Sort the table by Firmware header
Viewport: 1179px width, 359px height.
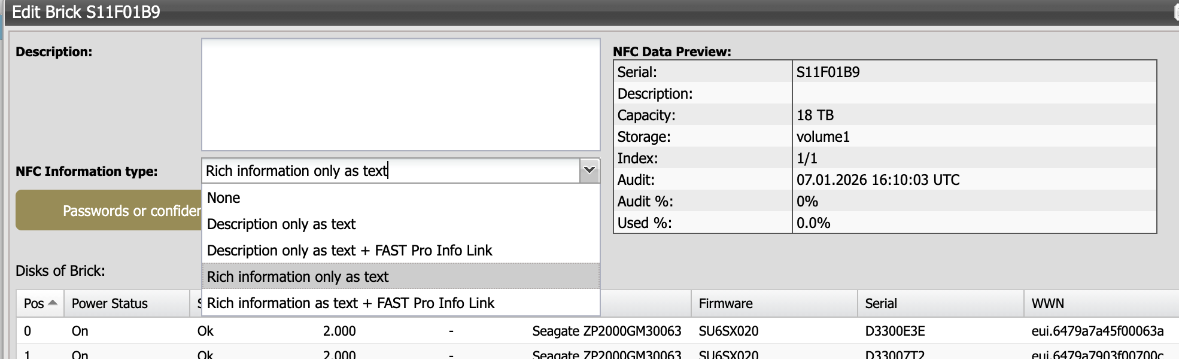pyautogui.click(x=725, y=304)
